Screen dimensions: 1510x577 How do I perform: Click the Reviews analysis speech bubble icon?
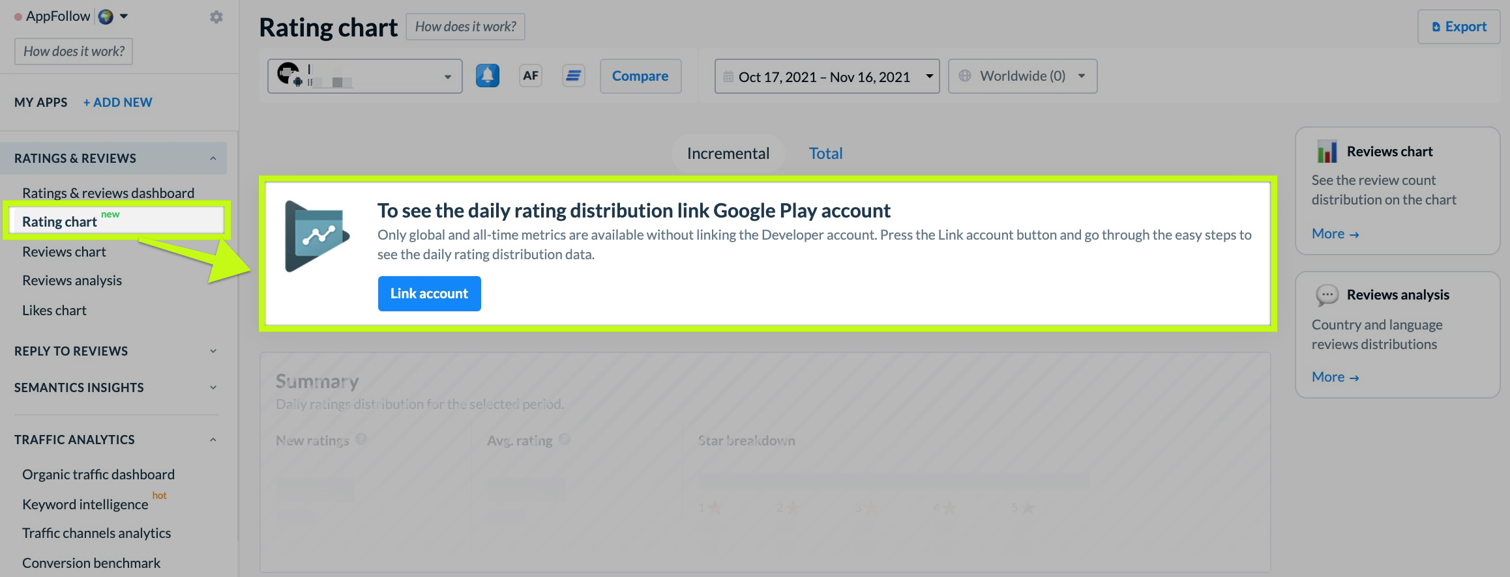[x=1327, y=295]
